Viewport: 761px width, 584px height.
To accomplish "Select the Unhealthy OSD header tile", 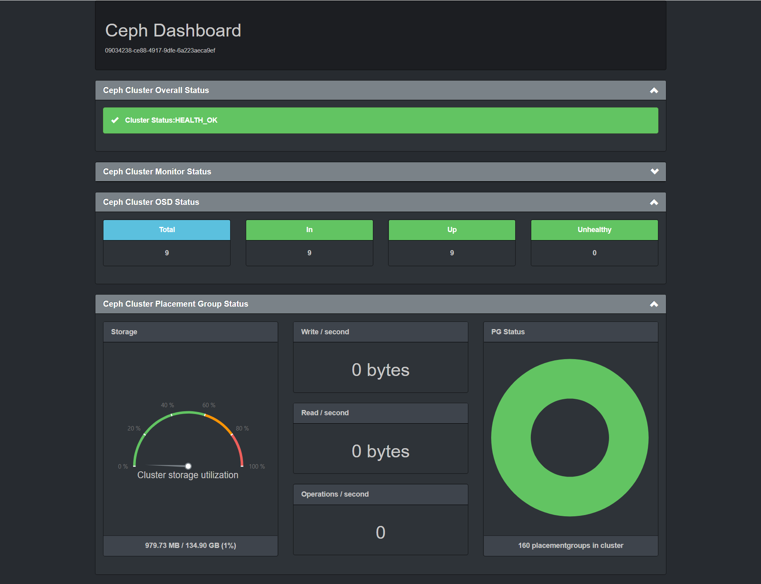I will (x=594, y=230).
